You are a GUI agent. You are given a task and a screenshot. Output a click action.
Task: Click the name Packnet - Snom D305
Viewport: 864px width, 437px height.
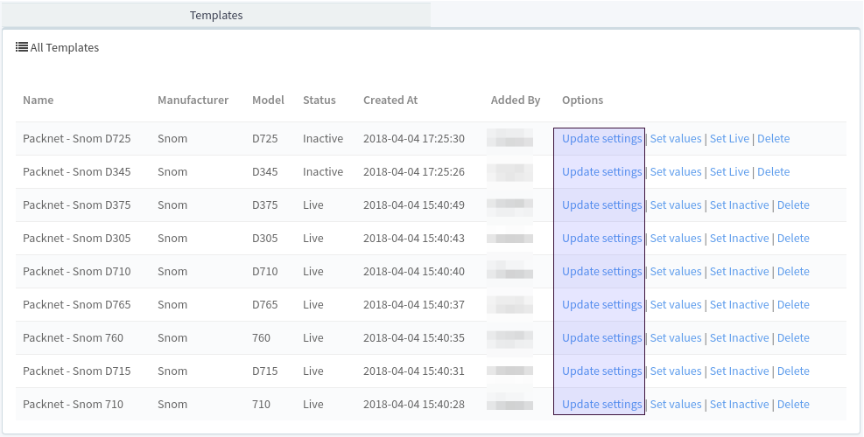[x=76, y=239]
